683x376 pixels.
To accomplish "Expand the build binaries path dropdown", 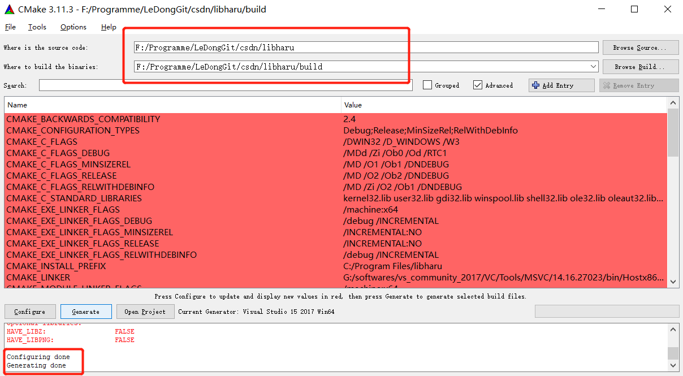I will click(593, 67).
